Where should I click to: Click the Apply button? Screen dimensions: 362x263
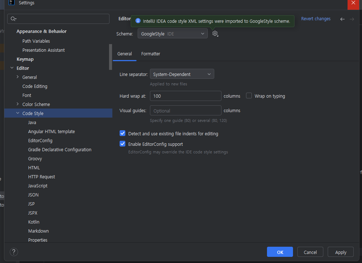pyautogui.click(x=341, y=252)
